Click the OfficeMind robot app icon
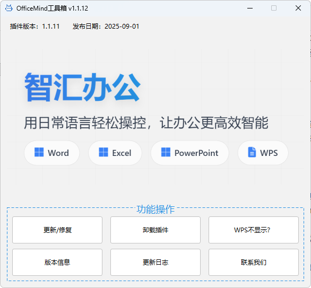The image size is (311, 288). click(9, 8)
